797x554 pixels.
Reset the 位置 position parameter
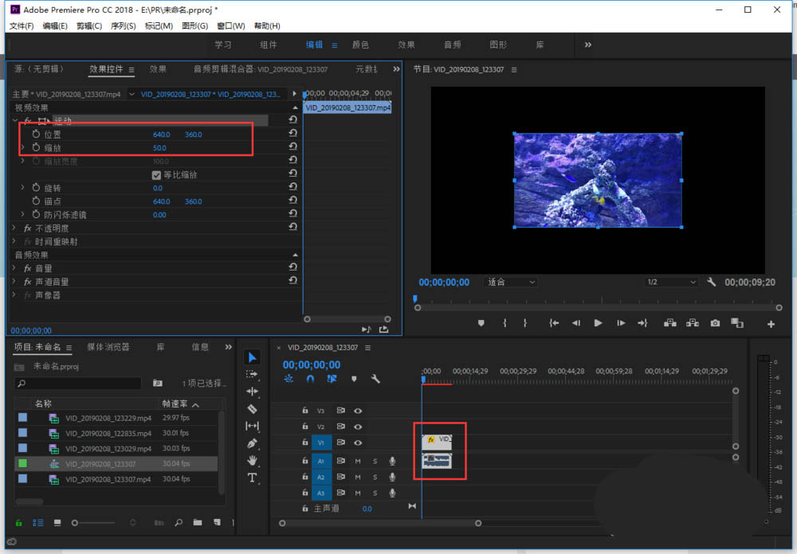click(x=292, y=133)
